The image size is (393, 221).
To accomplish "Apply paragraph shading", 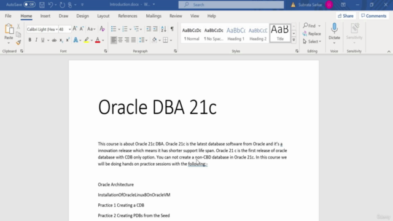I will point(154,40).
